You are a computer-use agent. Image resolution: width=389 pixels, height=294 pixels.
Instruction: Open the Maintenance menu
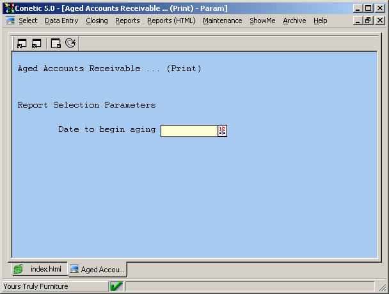click(222, 20)
